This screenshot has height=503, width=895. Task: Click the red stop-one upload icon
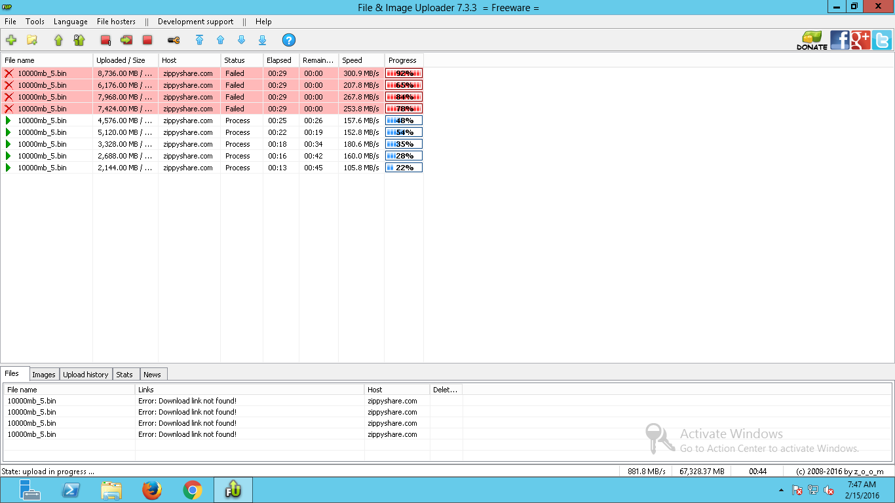(105, 40)
